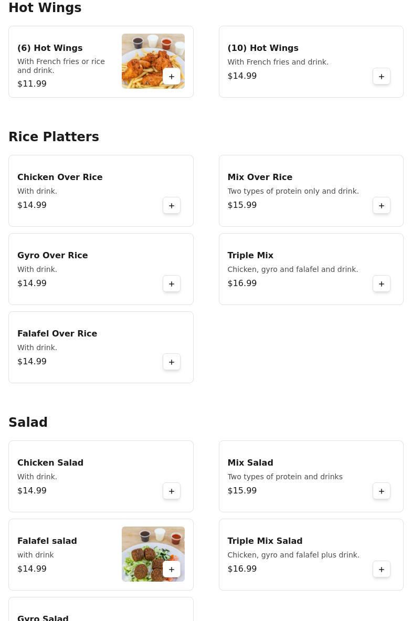Click plus icon on Triple Mix Salad
This screenshot has width=412, height=621.
click(382, 569)
